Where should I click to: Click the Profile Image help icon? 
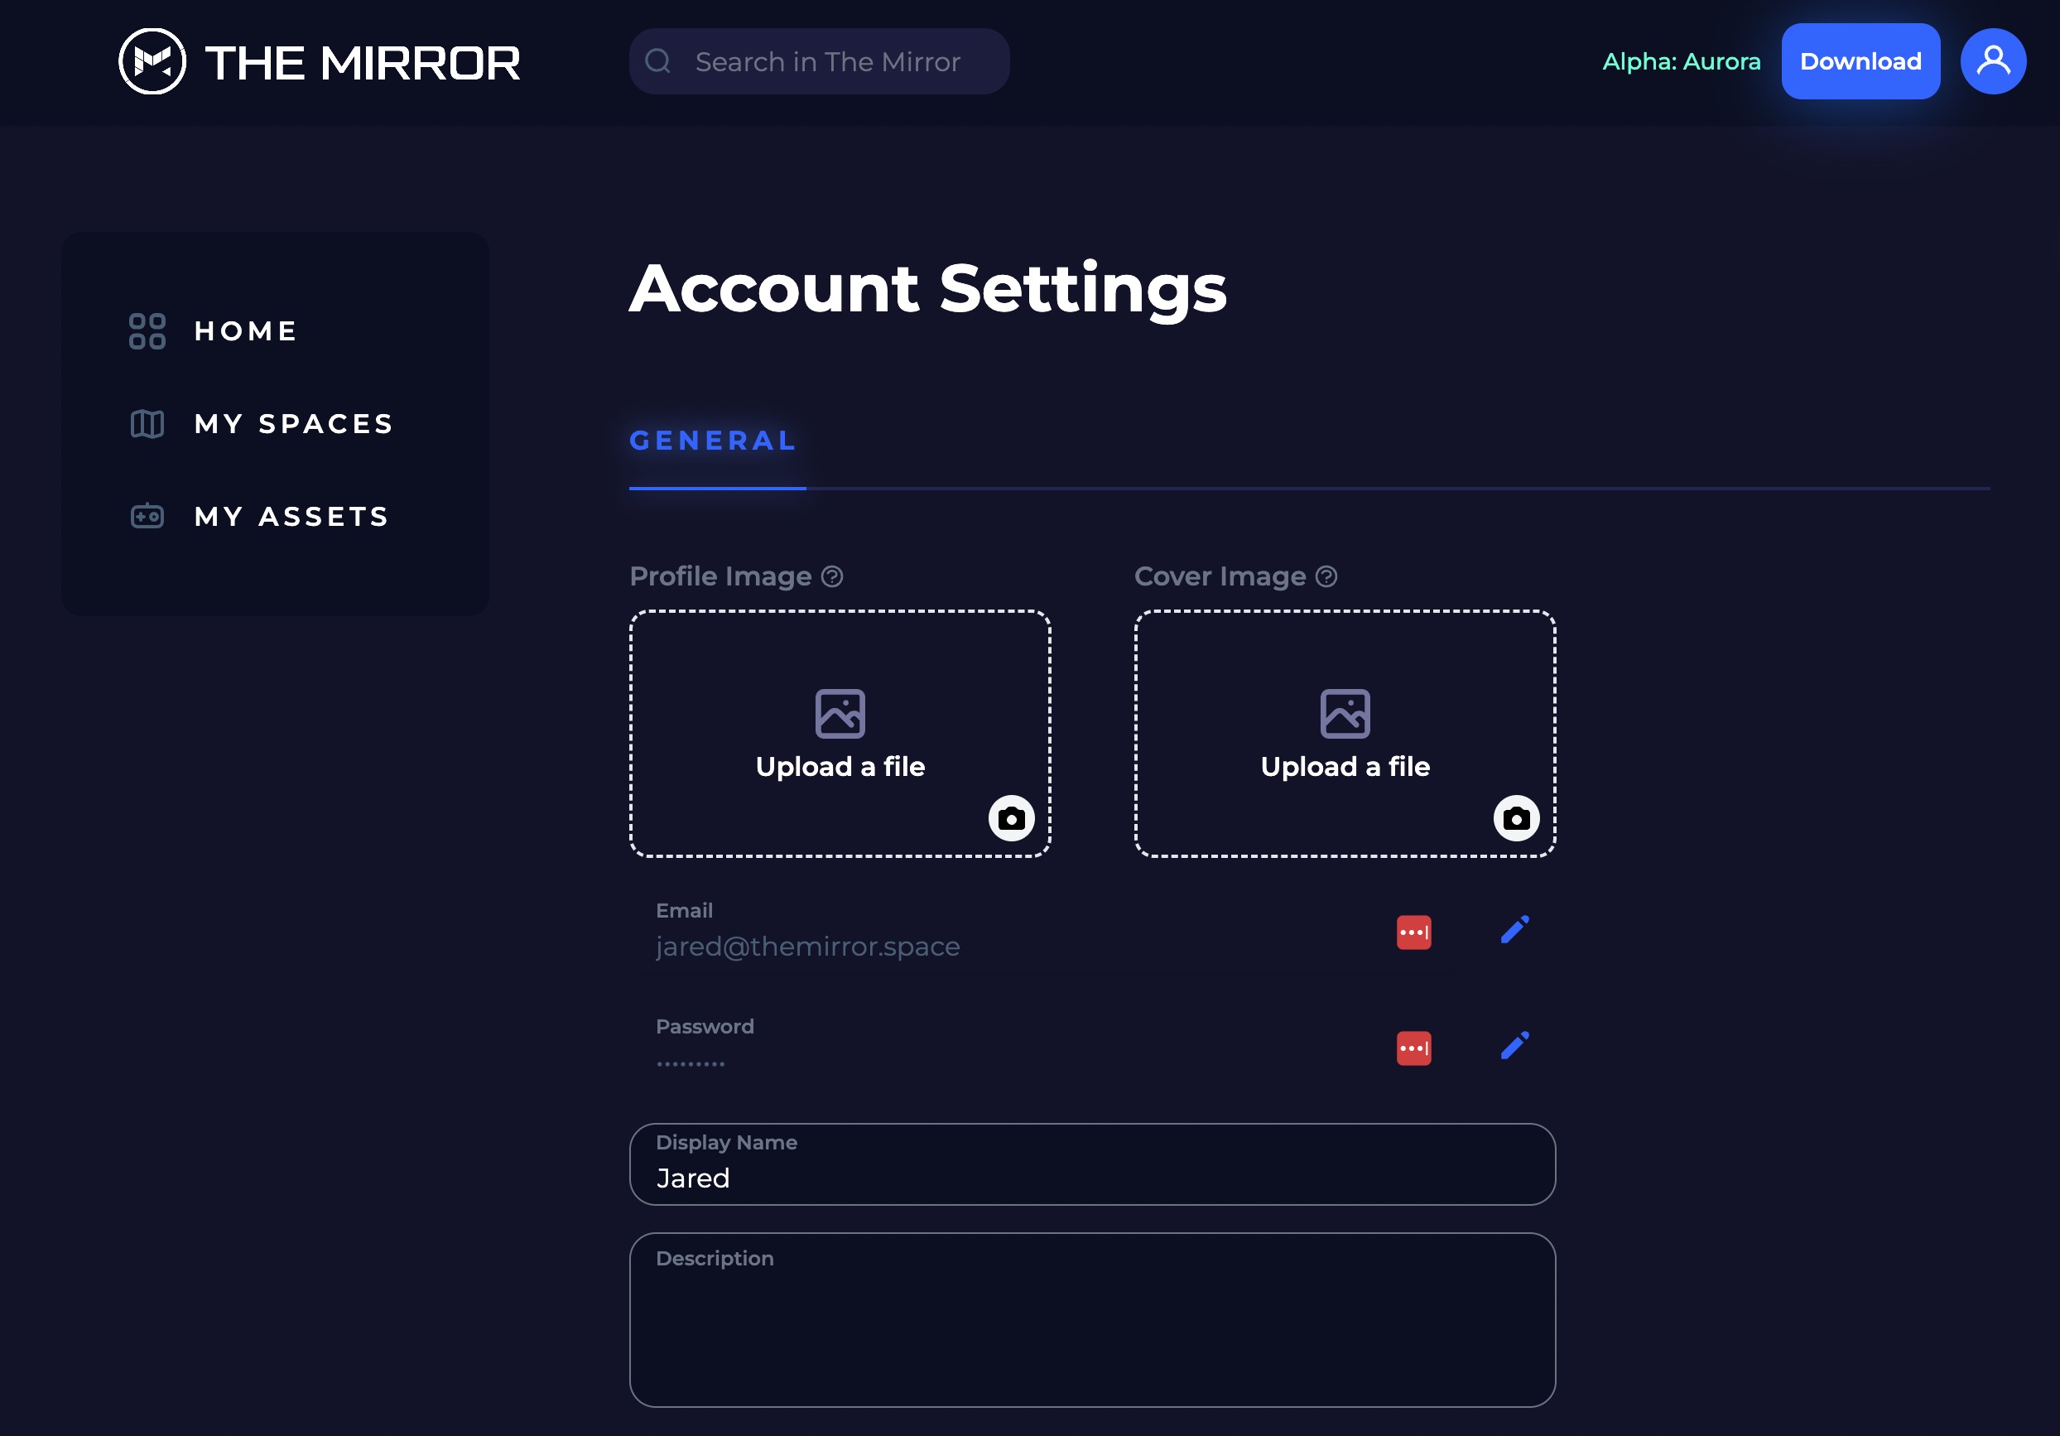(832, 576)
